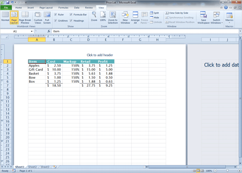Click the horizontal scrollbar thumb

(x=187, y=167)
